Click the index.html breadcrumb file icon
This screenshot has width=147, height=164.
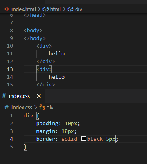tap(7, 9)
